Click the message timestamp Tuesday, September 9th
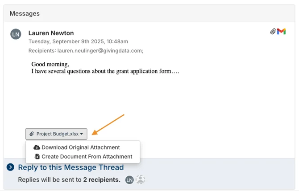The height and width of the screenshot is (191, 299). point(78,41)
